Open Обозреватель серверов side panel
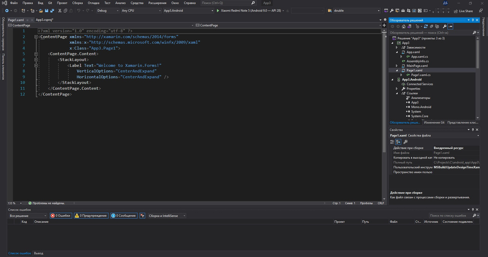Viewport: 488px width, 257px height. coord(3,34)
